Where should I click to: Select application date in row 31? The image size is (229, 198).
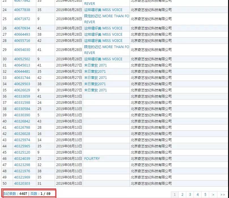coord(69,65)
